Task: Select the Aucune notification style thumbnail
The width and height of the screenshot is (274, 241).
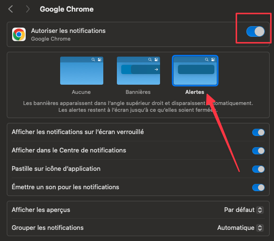Action: pyautogui.click(x=81, y=71)
